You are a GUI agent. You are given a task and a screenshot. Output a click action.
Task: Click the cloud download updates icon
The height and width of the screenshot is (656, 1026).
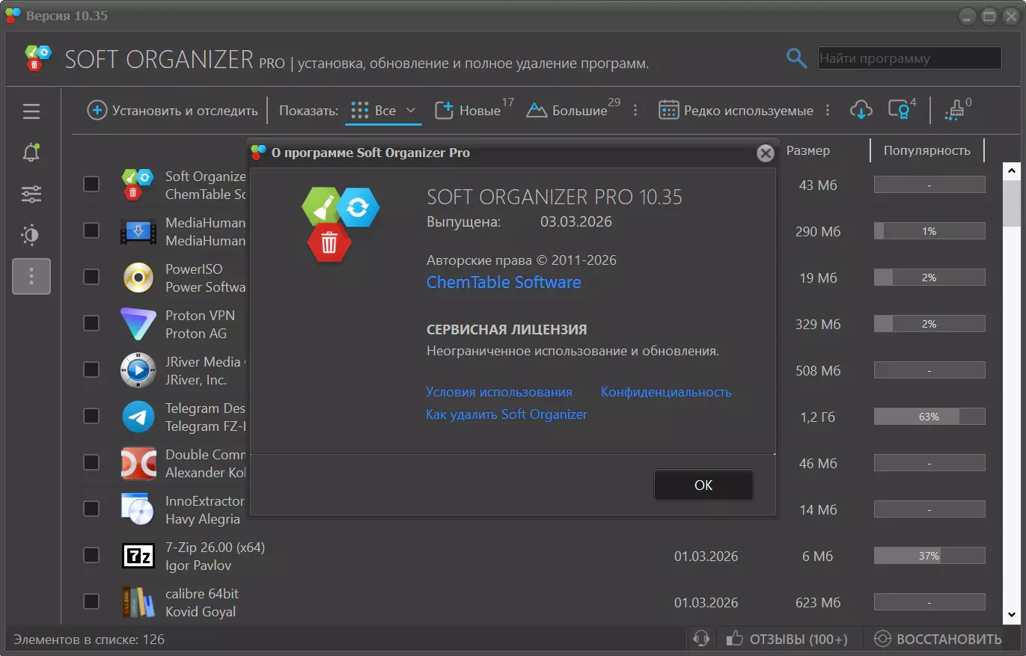(x=861, y=111)
